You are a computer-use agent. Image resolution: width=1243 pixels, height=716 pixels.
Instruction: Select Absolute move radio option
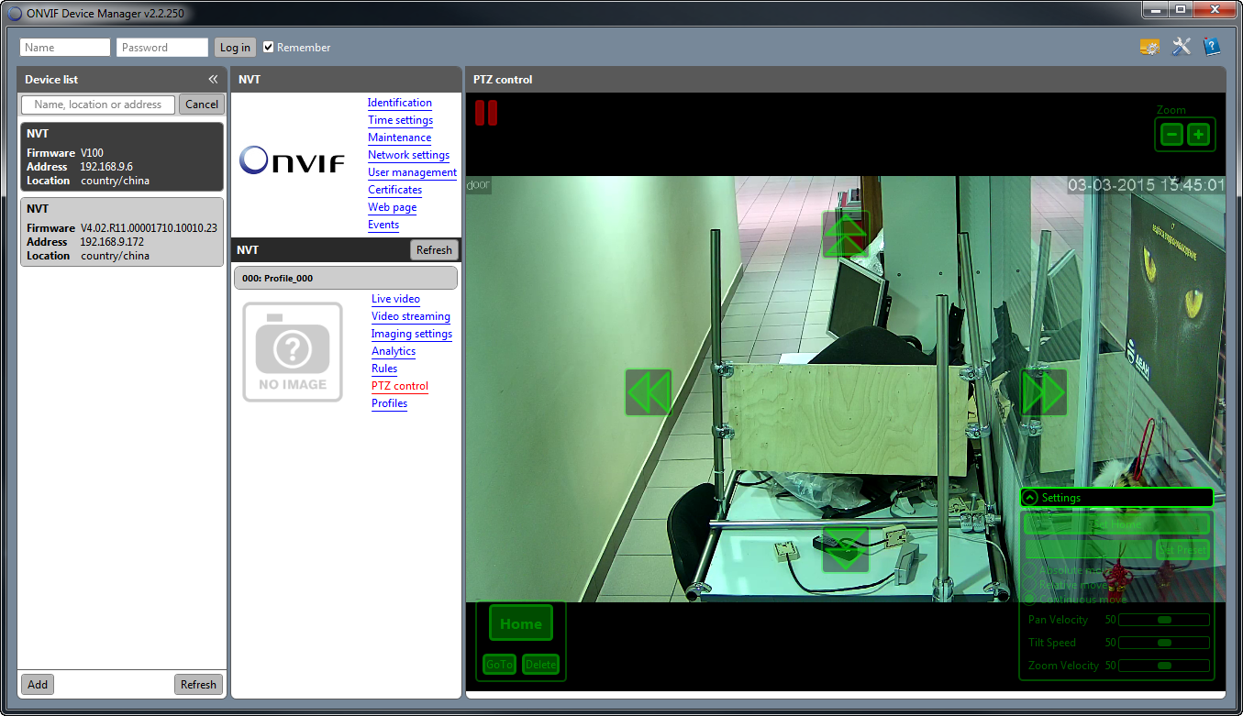click(x=1030, y=571)
